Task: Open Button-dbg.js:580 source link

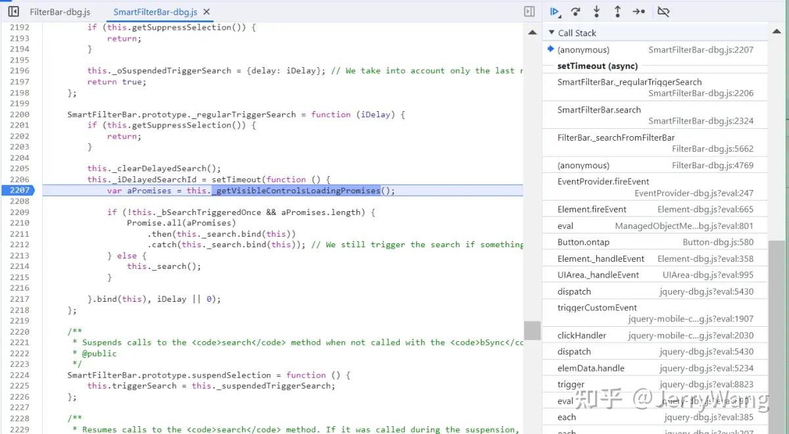Action: 718,242
